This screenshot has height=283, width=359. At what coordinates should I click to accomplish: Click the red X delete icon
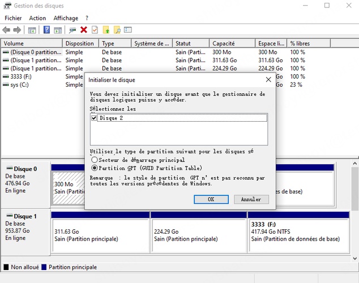coord(84,30)
